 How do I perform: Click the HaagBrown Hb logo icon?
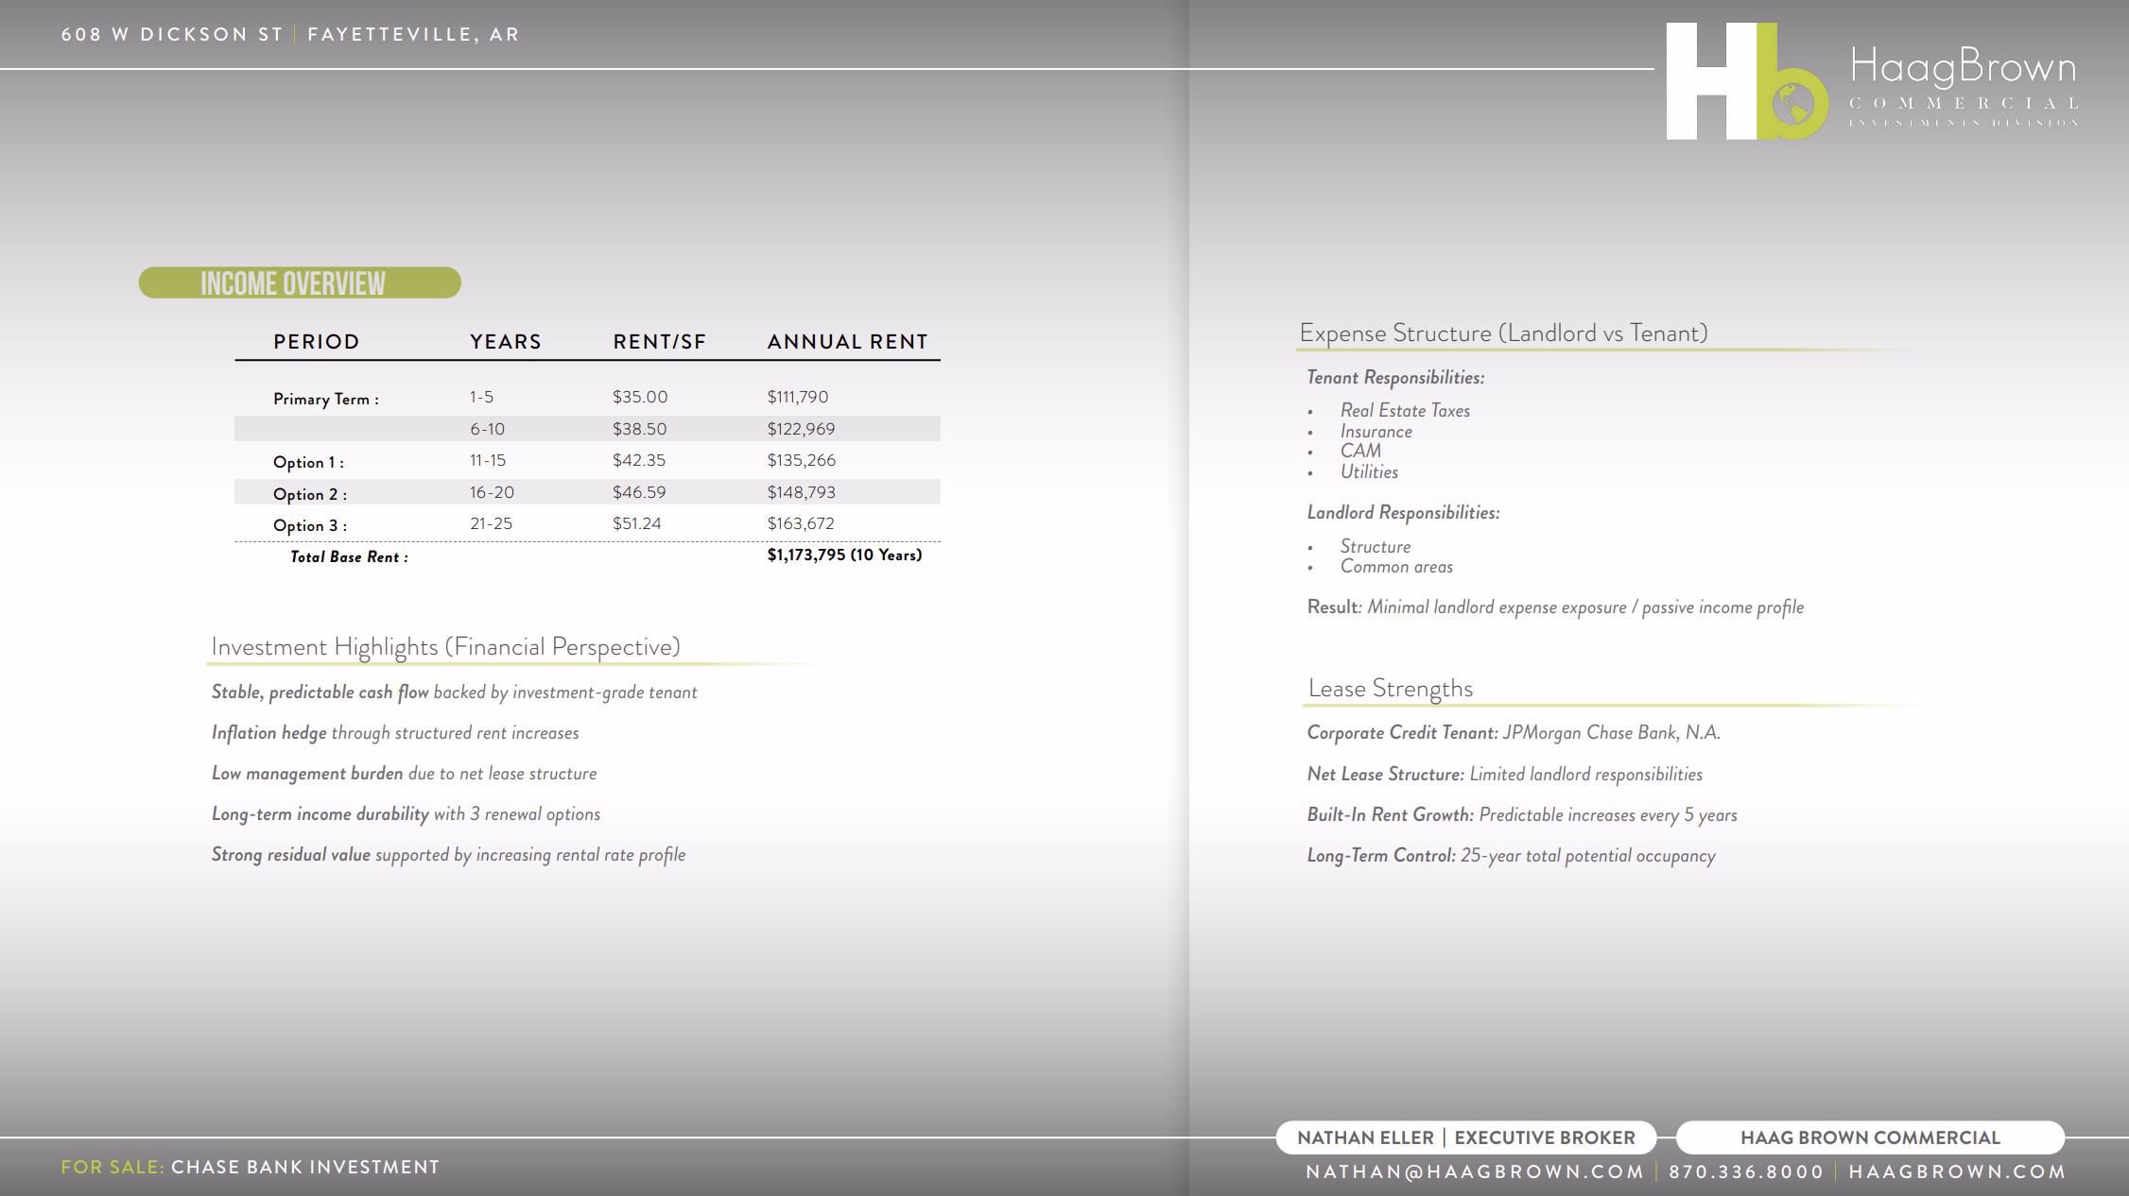click(1747, 82)
